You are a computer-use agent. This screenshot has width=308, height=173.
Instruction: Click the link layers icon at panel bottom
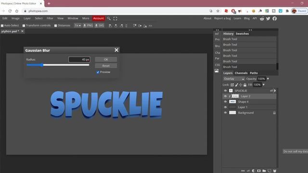point(243,171)
